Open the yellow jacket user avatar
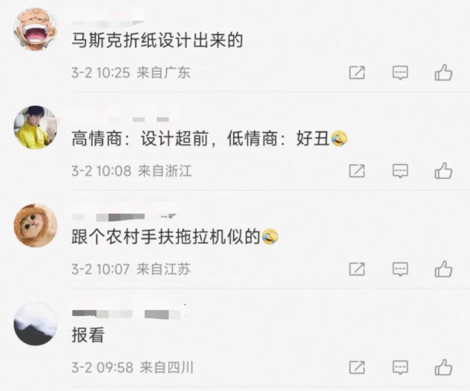Viewport: 470px width, 391px height. [x=36, y=127]
